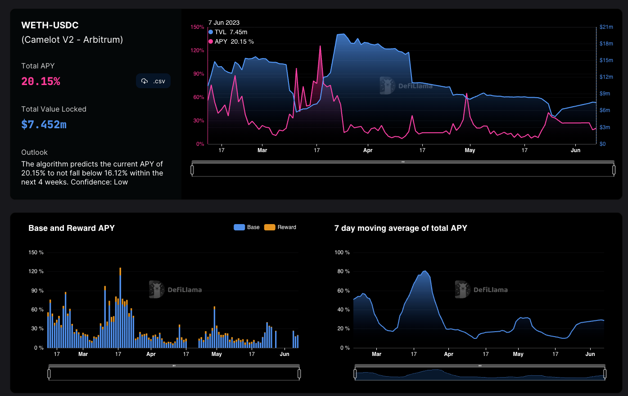Image resolution: width=628 pixels, height=396 pixels.
Task: Click the pink 20.15% APY value
Action: click(41, 81)
